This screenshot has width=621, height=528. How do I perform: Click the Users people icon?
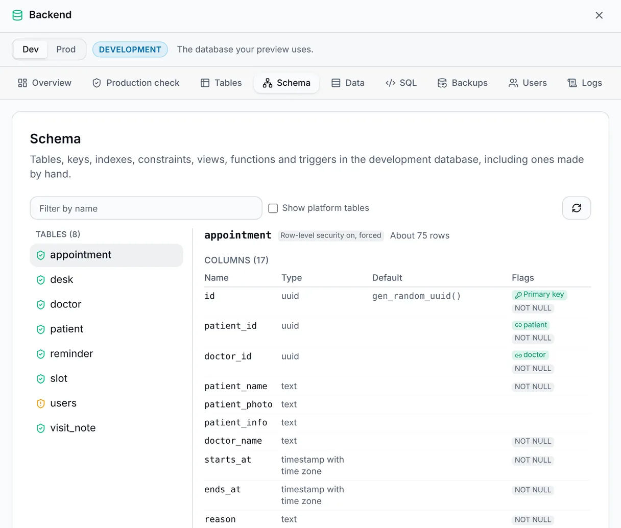tap(513, 83)
